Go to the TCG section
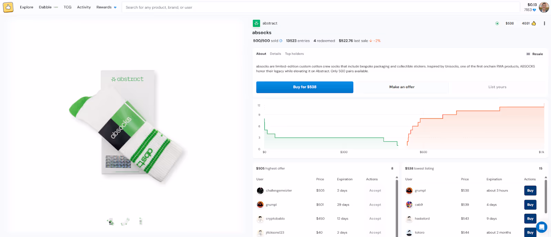This screenshot has width=551, height=237. (x=67, y=7)
